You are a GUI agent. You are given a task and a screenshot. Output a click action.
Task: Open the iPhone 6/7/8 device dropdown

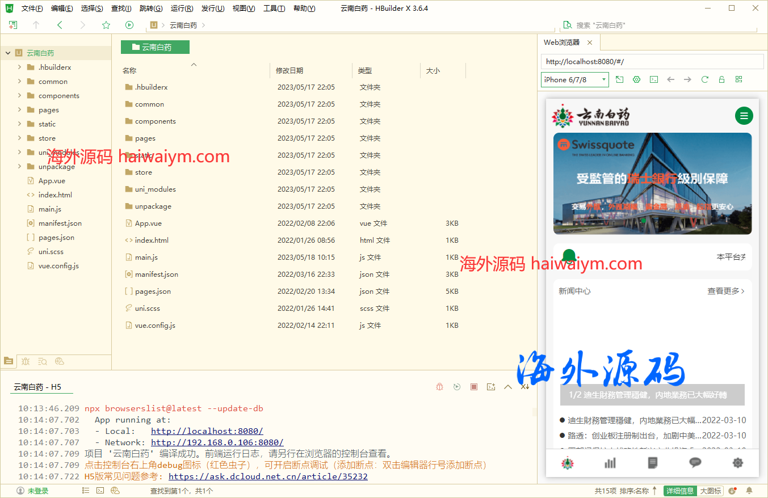574,79
